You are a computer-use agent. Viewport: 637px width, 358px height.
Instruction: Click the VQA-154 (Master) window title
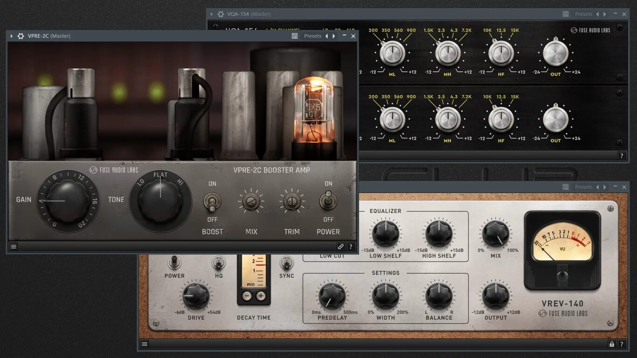click(x=249, y=14)
